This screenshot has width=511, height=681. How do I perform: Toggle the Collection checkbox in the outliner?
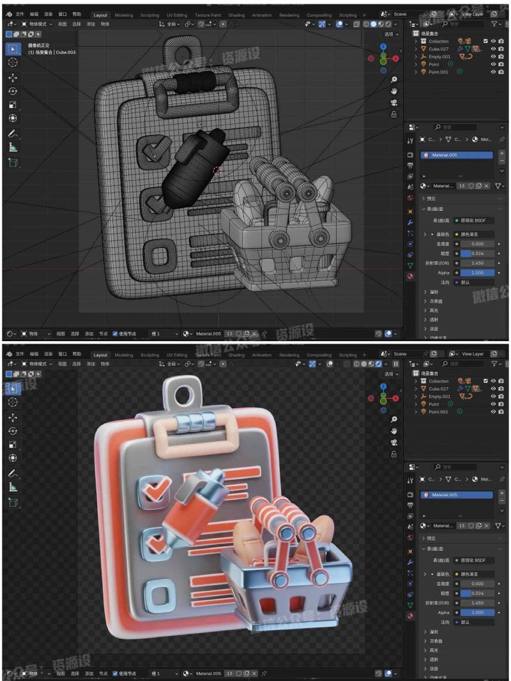coord(485,41)
